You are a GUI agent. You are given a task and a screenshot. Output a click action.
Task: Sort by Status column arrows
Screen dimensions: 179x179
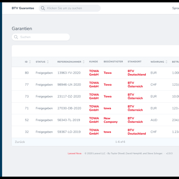pos(48,62)
